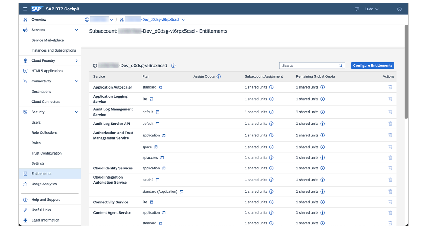Click the subaccount breadcrumb link
The width and height of the screenshot is (427, 229).
[x=152, y=19]
